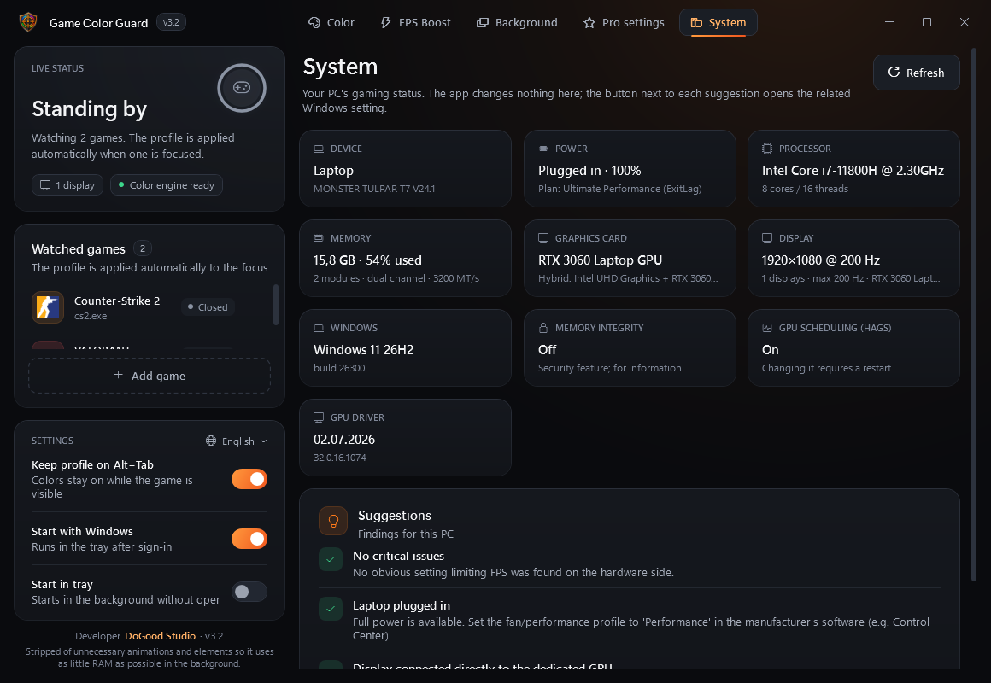Click the plus icon in Add game
The height and width of the screenshot is (683, 991).
click(118, 376)
